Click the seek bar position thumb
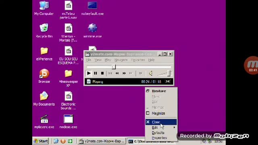The image size is (258, 145). tap(114, 67)
